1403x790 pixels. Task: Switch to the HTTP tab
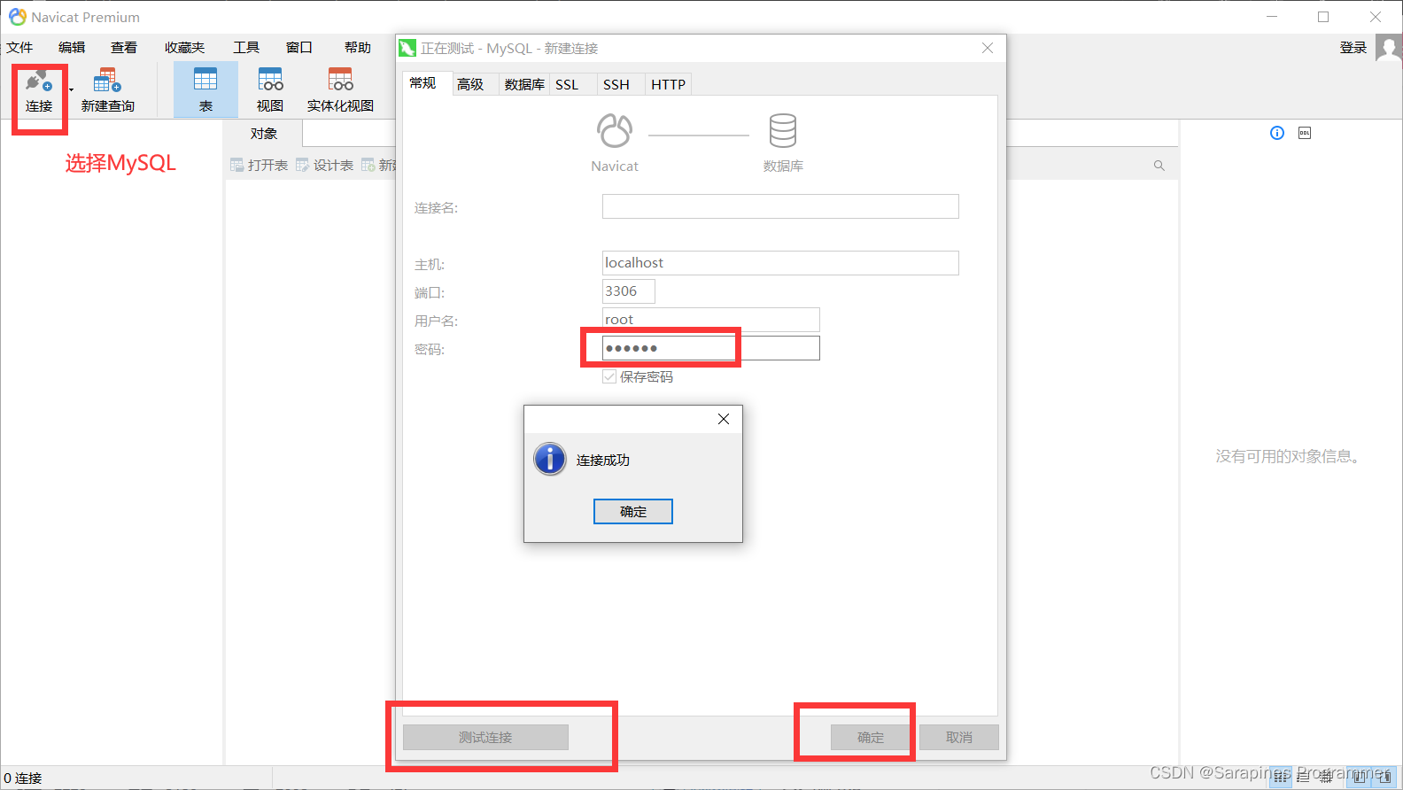coord(669,84)
